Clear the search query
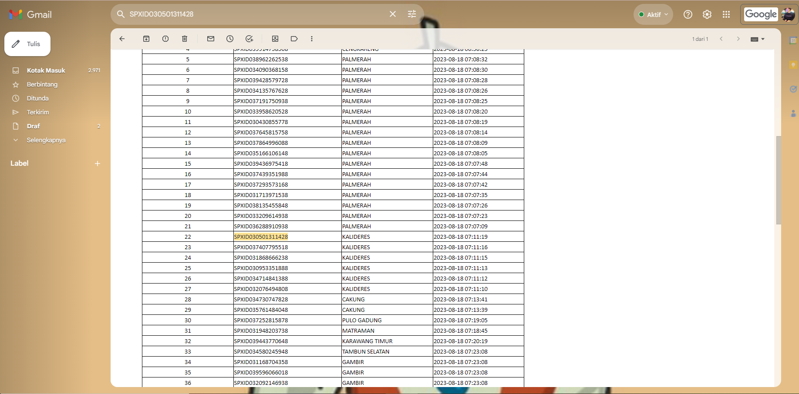799x394 pixels. click(x=393, y=14)
